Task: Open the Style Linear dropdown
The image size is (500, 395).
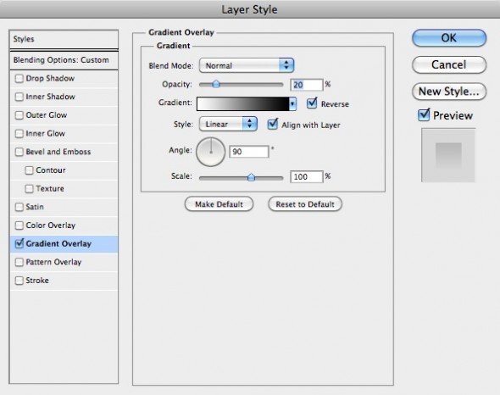Action: point(228,124)
